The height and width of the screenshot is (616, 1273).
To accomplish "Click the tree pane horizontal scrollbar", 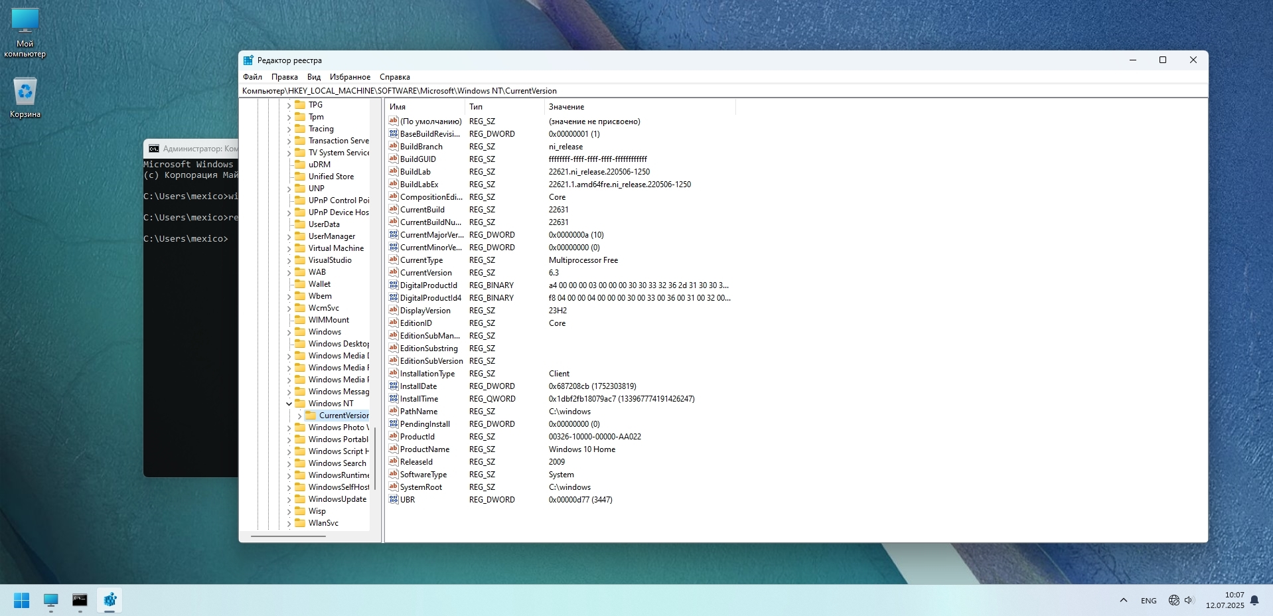I will [288, 536].
